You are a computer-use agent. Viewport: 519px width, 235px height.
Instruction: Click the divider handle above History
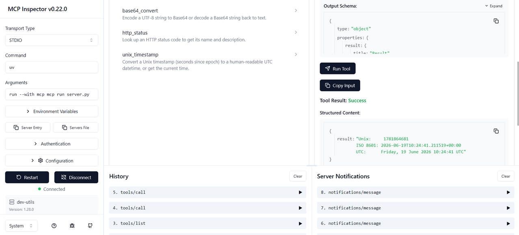pyautogui.click(x=311, y=166)
